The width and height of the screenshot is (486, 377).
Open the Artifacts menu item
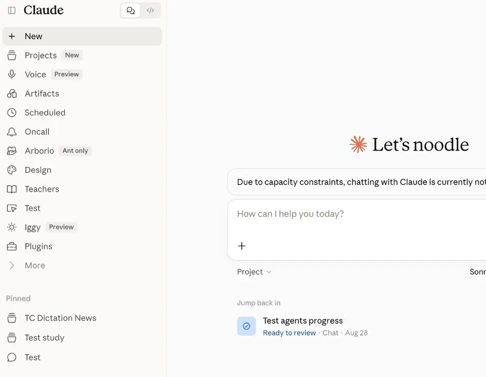click(82, 93)
